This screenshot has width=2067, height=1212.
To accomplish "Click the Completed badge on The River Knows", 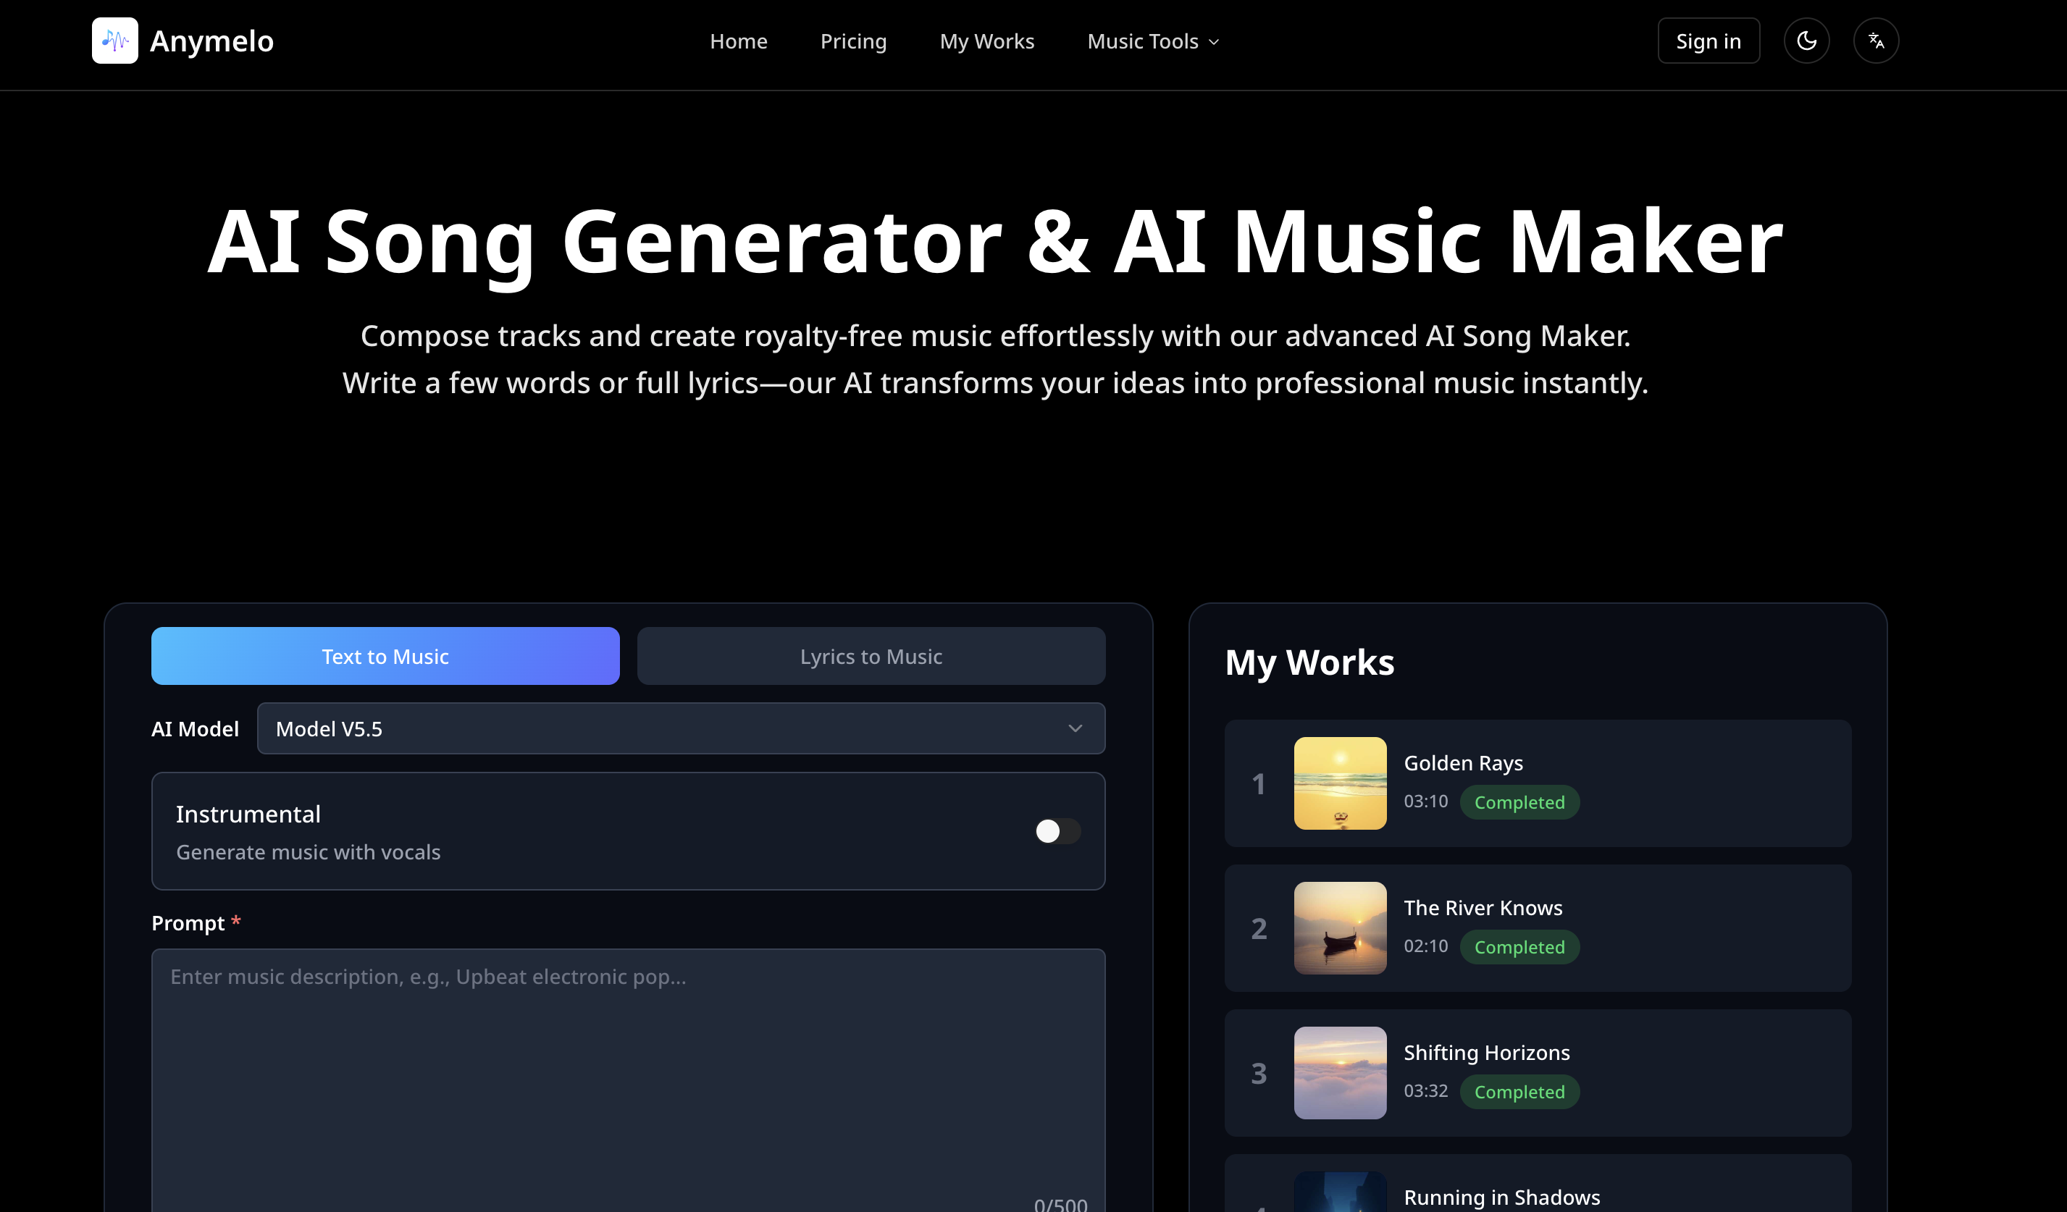I will pos(1519,947).
